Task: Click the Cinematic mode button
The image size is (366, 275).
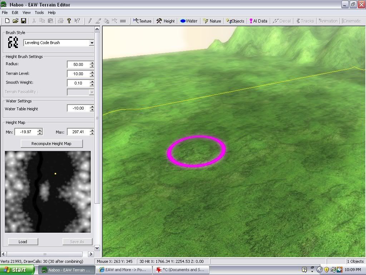Action: pyautogui.click(x=351, y=21)
